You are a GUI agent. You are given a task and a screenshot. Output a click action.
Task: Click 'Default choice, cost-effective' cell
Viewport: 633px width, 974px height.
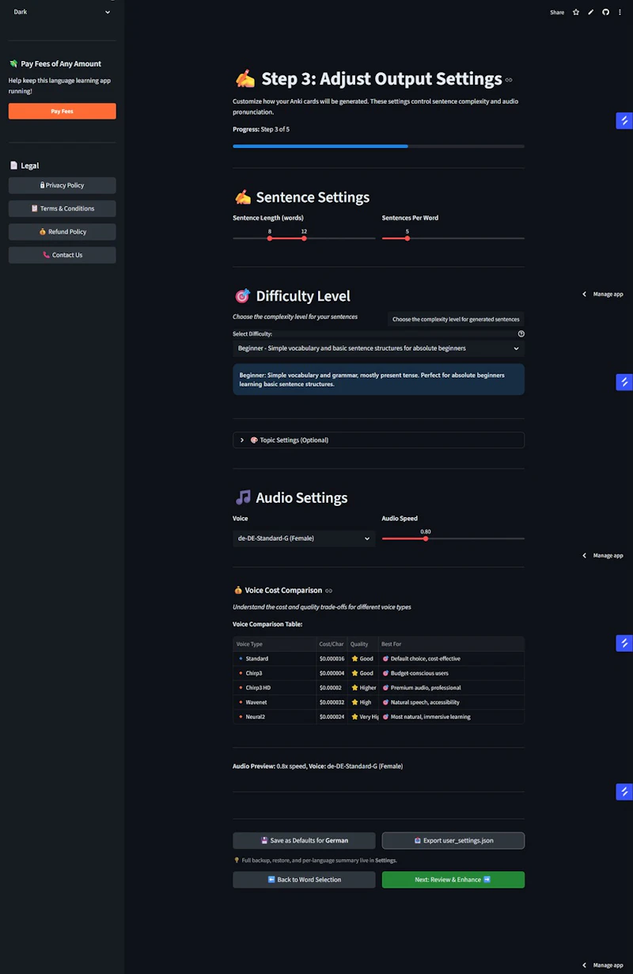coord(450,659)
